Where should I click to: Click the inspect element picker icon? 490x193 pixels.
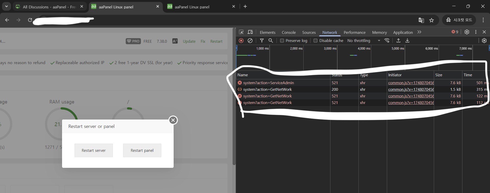tap(241, 32)
